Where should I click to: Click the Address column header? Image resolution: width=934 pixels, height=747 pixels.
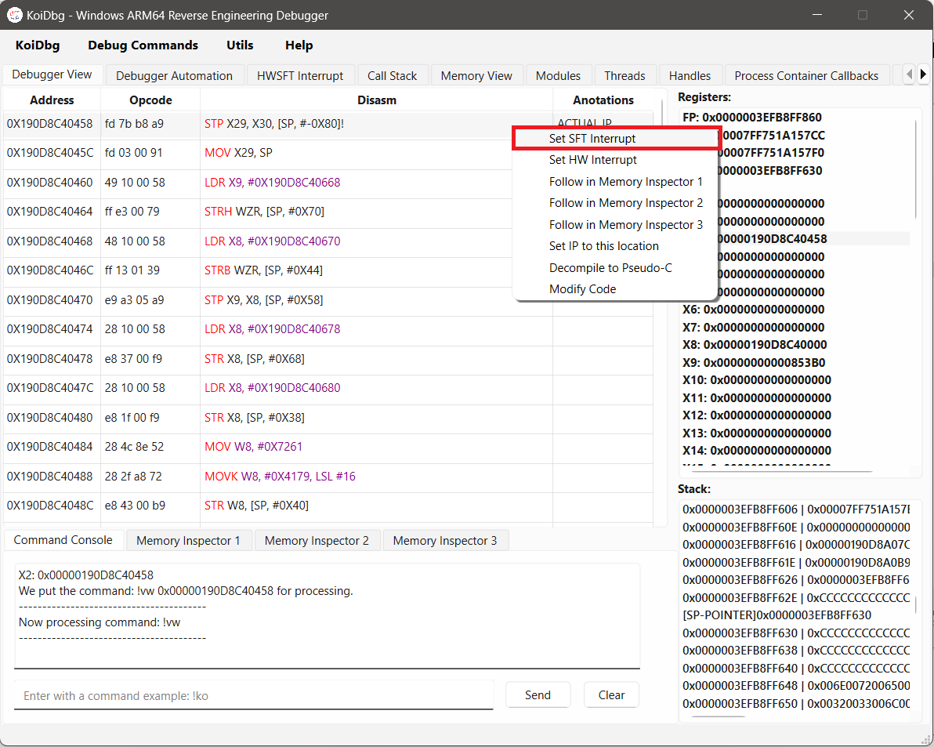[52, 100]
